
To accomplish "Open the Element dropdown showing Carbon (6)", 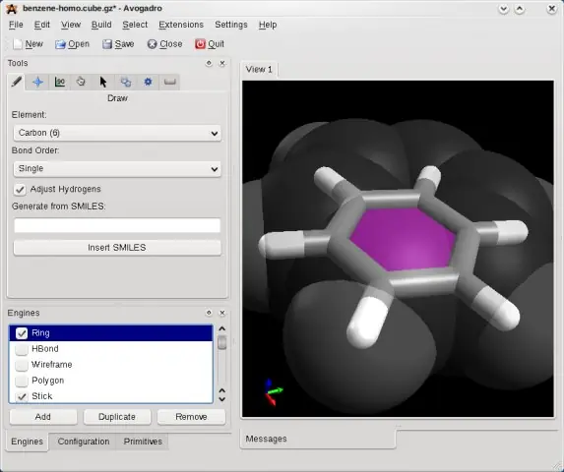I will [117, 133].
